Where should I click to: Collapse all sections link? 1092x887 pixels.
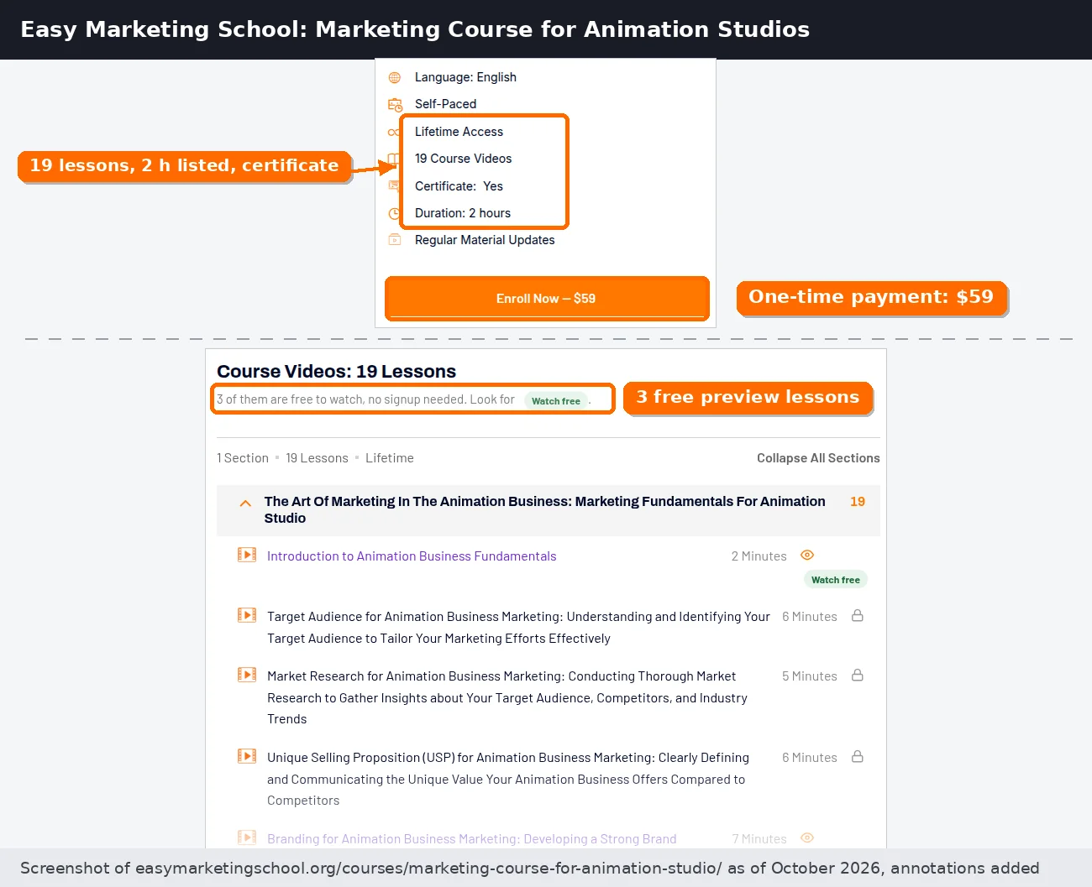[x=818, y=458]
